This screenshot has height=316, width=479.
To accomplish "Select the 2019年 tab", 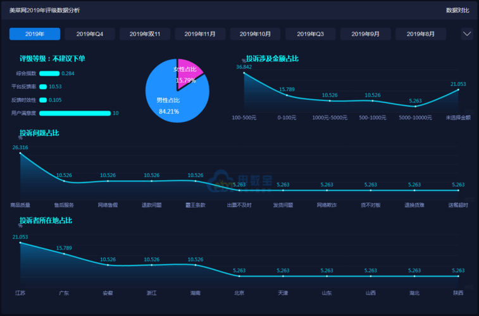I will [35, 34].
